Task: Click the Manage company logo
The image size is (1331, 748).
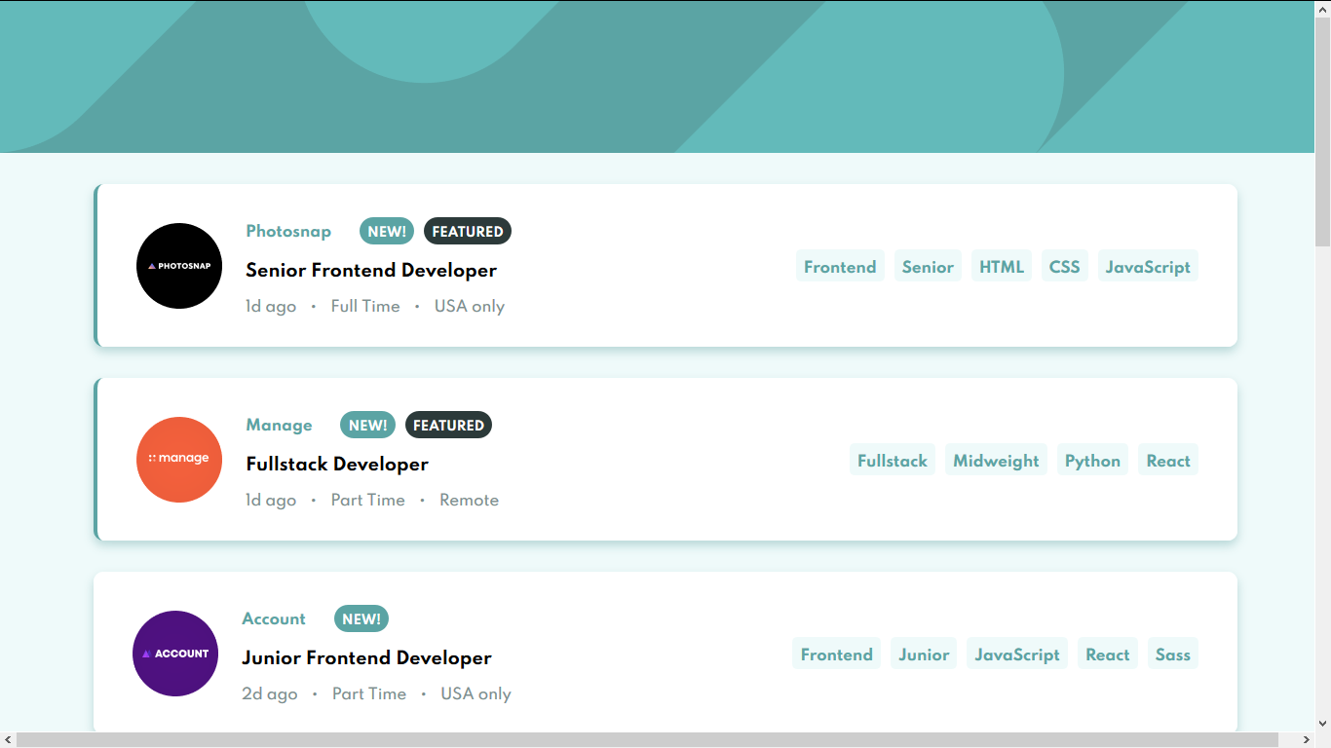Action: (x=179, y=459)
